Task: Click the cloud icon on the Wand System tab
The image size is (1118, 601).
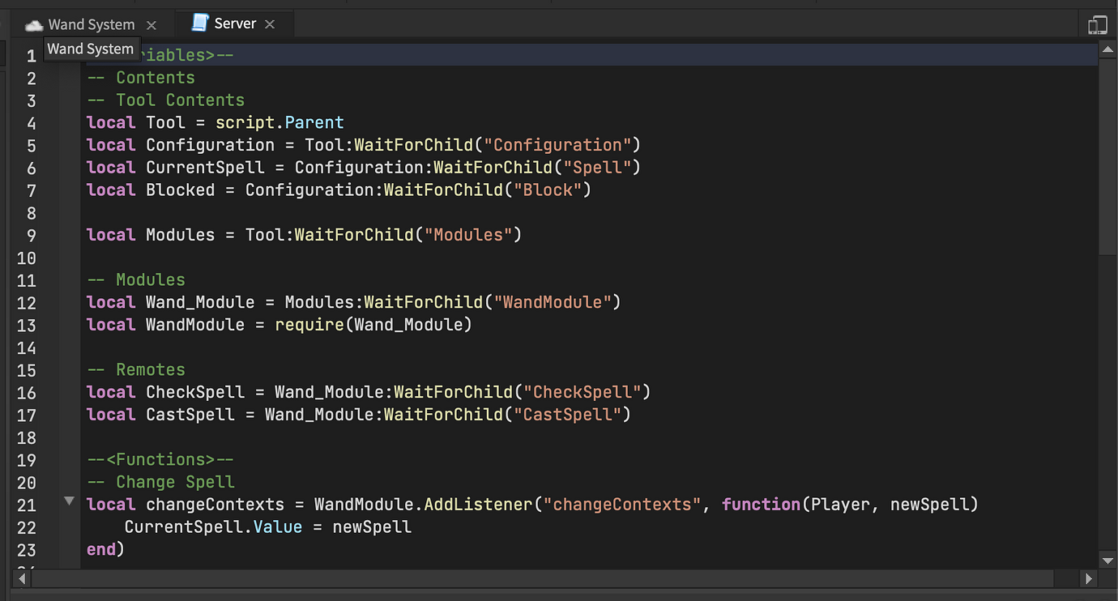Action: click(33, 24)
